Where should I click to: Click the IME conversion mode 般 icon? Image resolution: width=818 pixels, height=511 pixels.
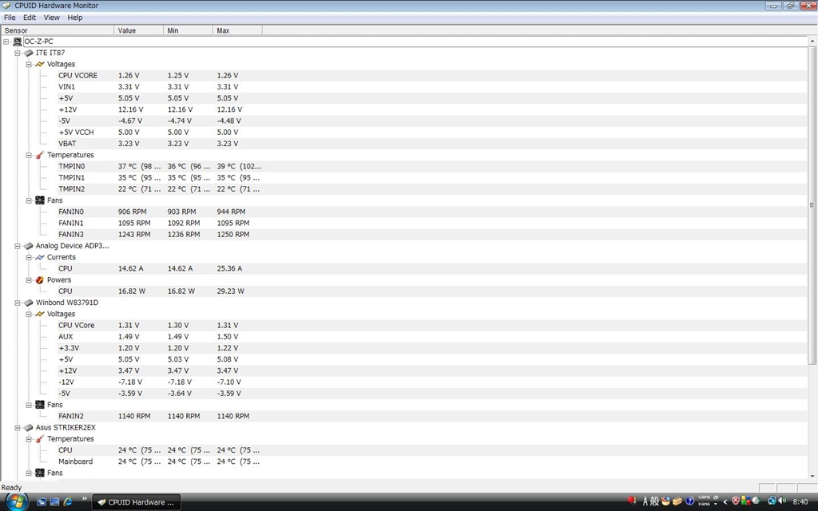tap(655, 501)
